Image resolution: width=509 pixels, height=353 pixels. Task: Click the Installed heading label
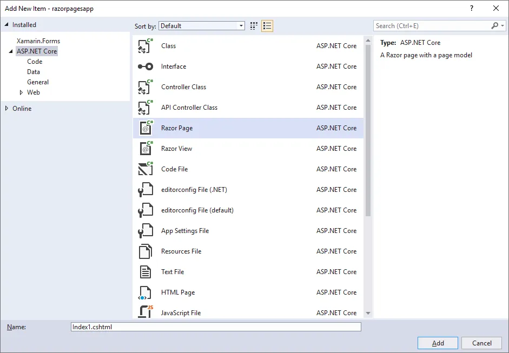pos(24,25)
